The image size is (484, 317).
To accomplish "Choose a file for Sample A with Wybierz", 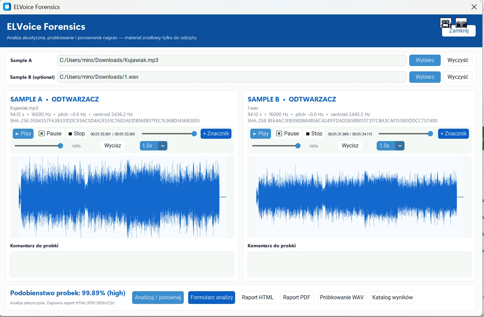I will [425, 60].
